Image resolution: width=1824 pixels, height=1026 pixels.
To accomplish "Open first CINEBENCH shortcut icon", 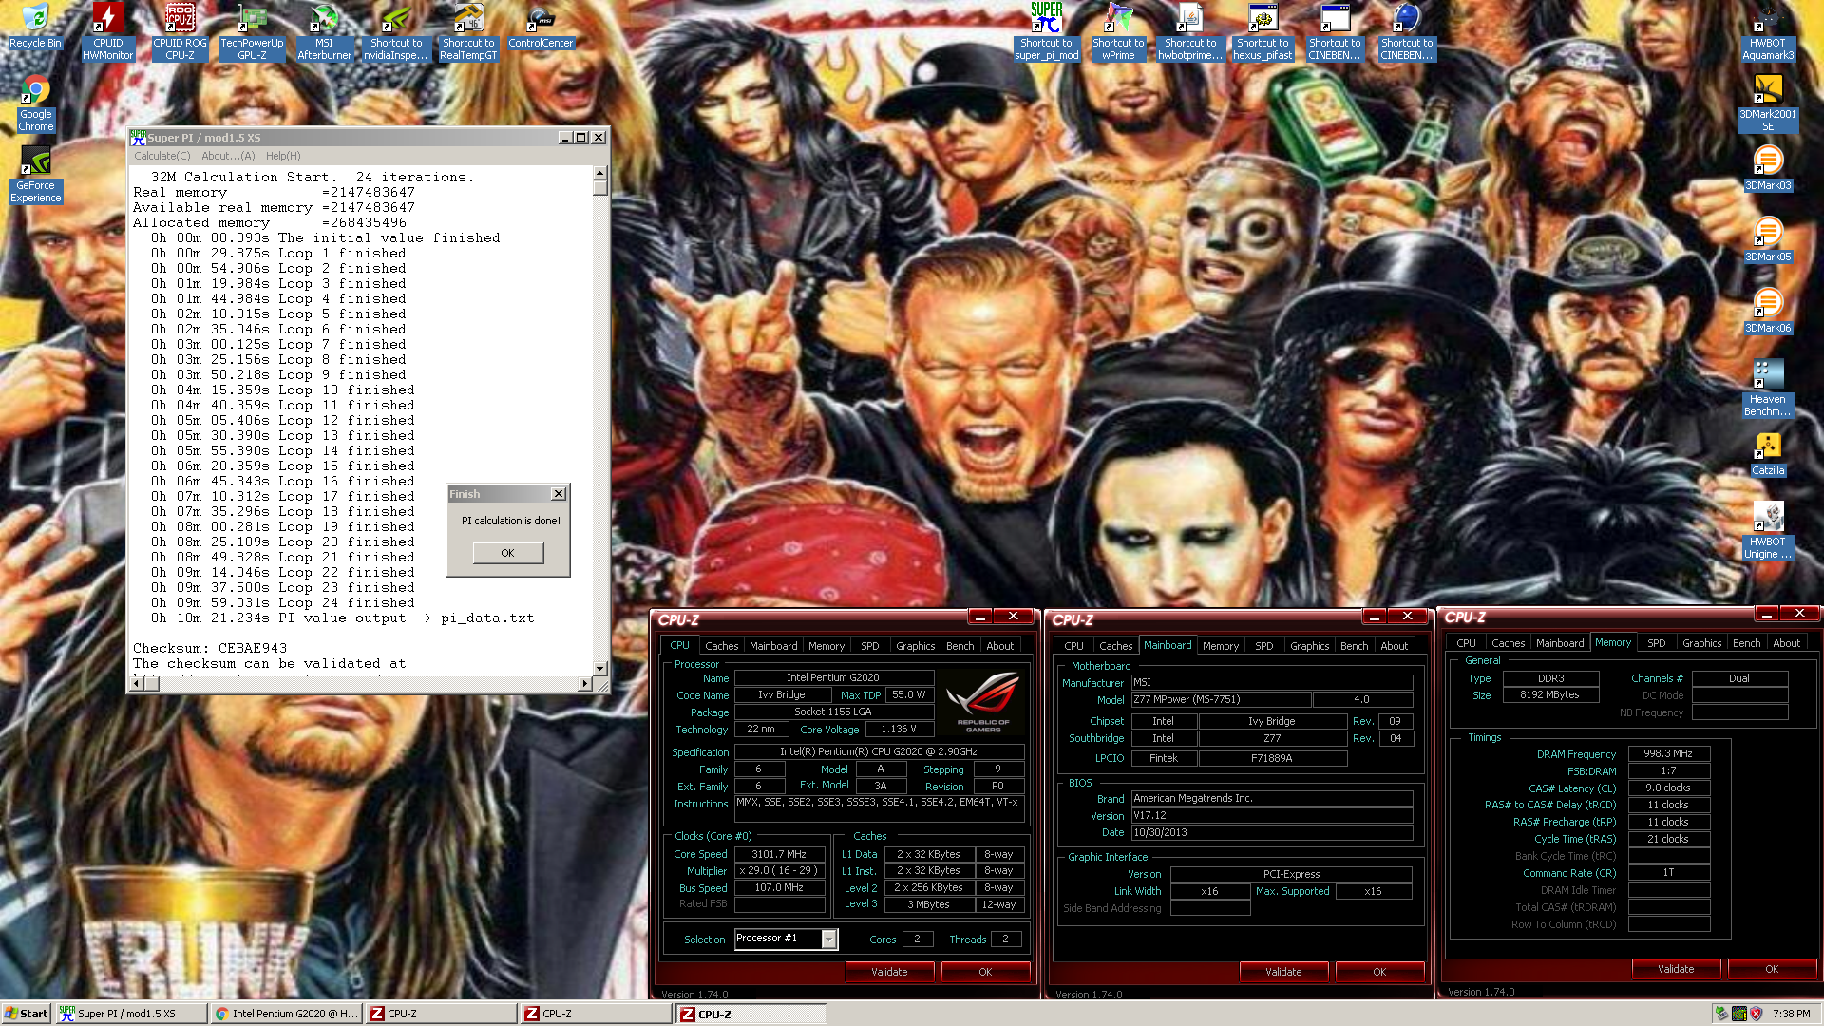I will tap(1335, 31).
